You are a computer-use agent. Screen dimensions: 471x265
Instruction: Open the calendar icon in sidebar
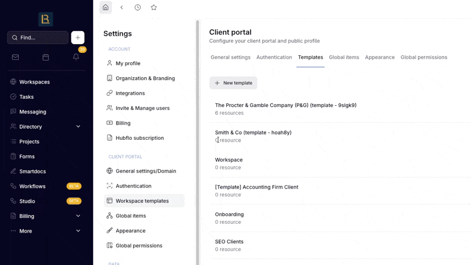click(x=46, y=57)
